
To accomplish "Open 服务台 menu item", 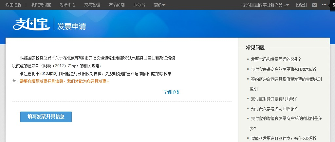I will (139, 5).
